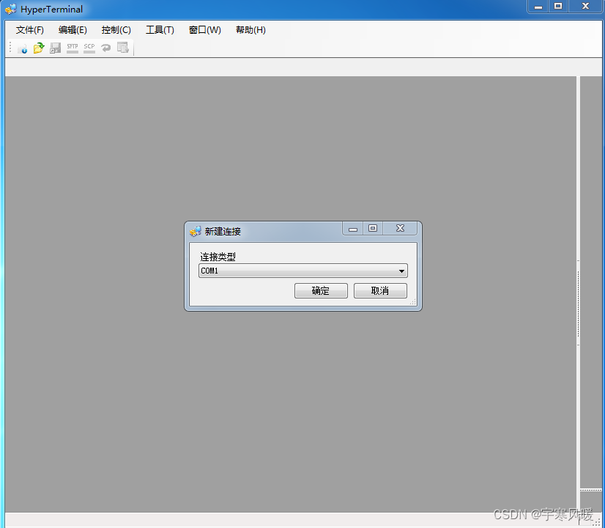Viewport: 605px width, 528px height.
Task: Open the 文件(F) menu
Action: pos(30,30)
